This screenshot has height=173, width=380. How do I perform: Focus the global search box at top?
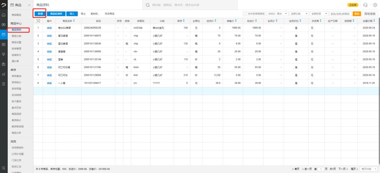click(x=190, y=5)
